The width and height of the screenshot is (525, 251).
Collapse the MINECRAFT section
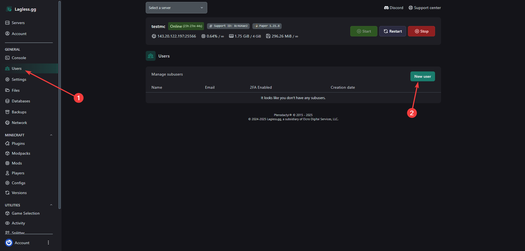pos(51,135)
